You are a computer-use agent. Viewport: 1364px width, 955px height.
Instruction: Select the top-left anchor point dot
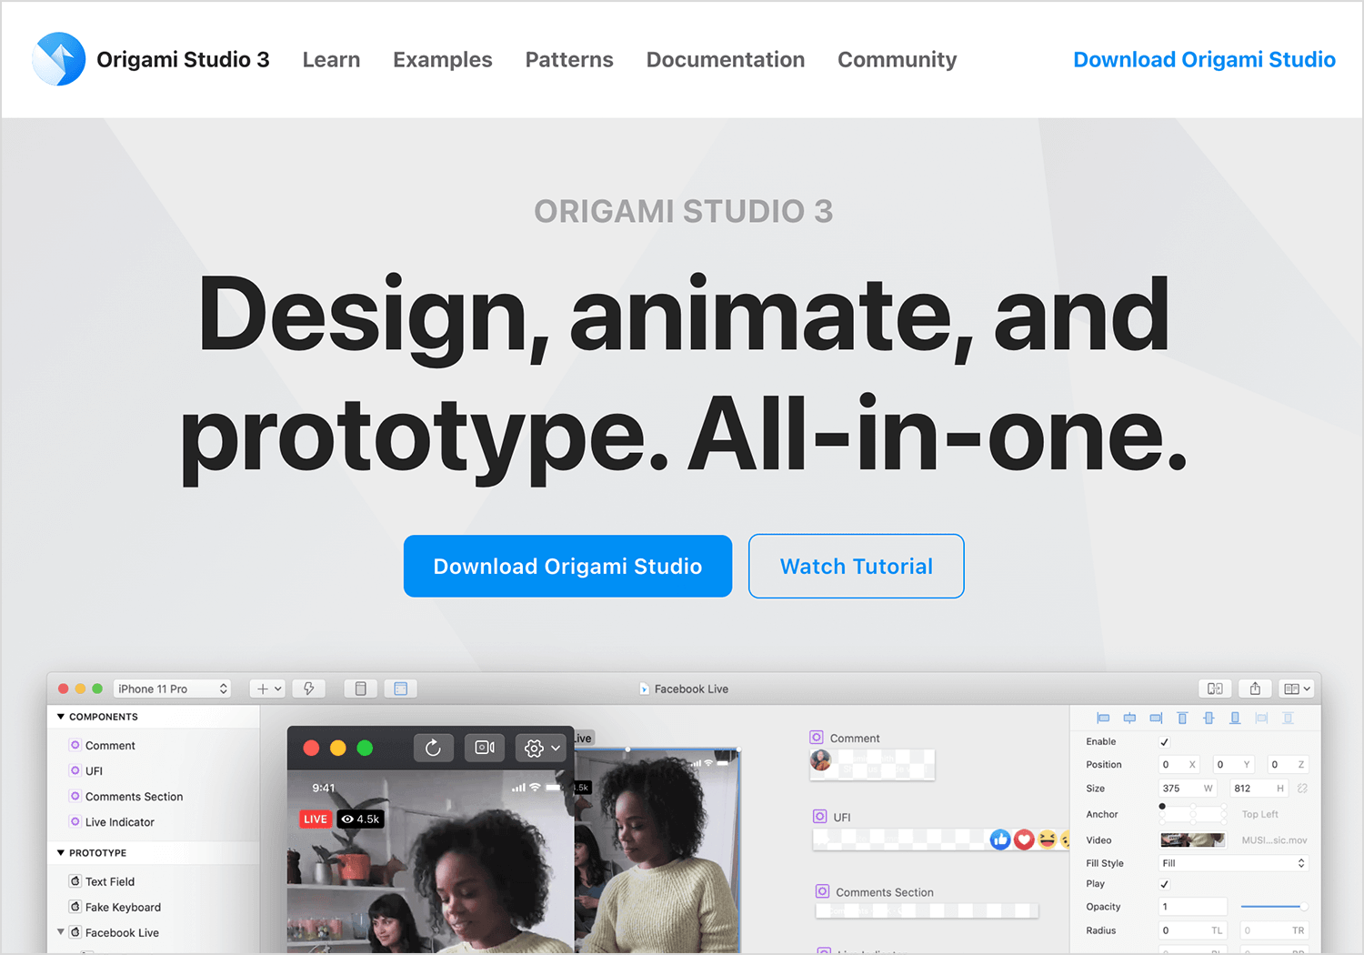1162,806
